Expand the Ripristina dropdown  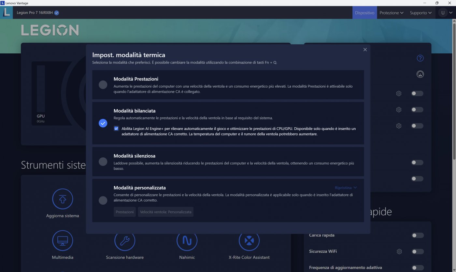[346, 188]
